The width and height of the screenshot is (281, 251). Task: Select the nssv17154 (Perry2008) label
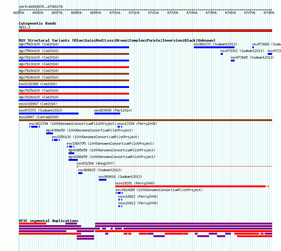(137, 124)
